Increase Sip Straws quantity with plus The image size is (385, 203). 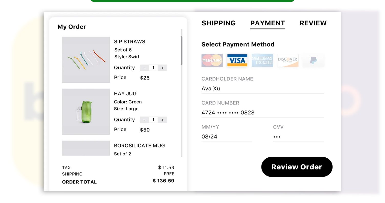click(162, 68)
